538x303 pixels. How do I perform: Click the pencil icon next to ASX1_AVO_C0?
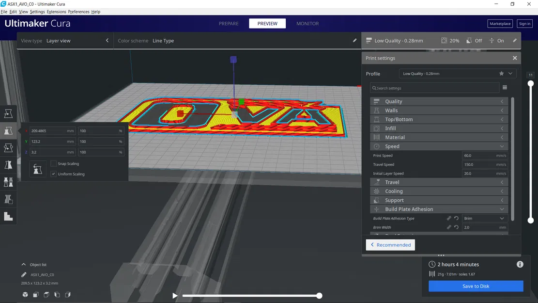click(24, 274)
